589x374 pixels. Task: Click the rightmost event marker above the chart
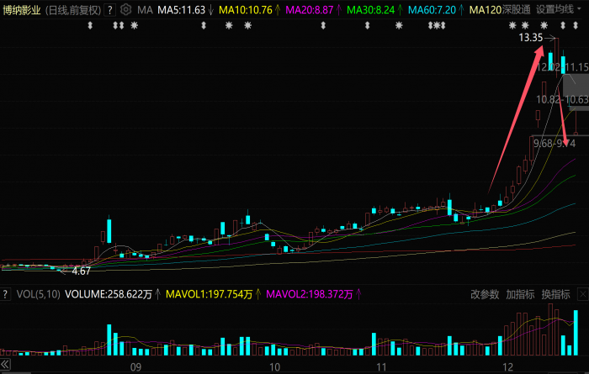(x=576, y=26)
